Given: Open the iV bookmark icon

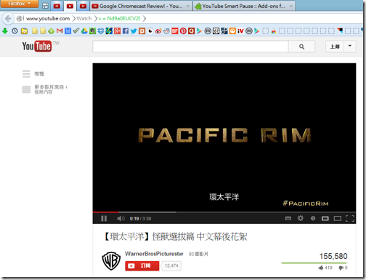Looking at the screenshot, I should pyautogui.click(x=240, y=31).
